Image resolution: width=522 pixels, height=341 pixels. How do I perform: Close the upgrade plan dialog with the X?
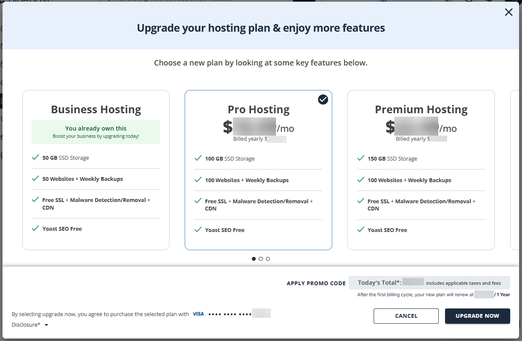click(x=508, y=12)
